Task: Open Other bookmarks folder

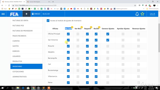Action: [x=152, y=9]
